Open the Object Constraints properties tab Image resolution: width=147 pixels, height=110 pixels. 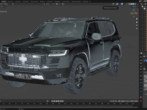pyautogui.click(x=141, y=91)
